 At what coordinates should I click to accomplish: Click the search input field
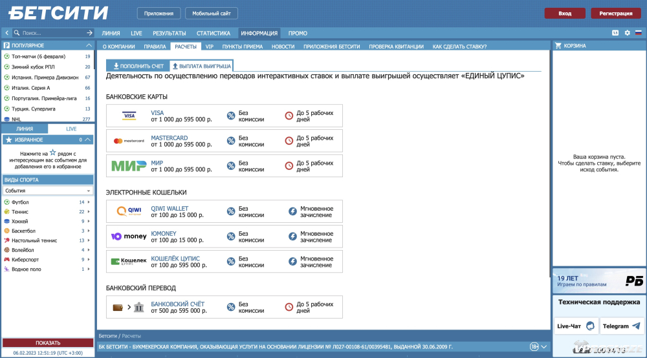pos(54,33)
